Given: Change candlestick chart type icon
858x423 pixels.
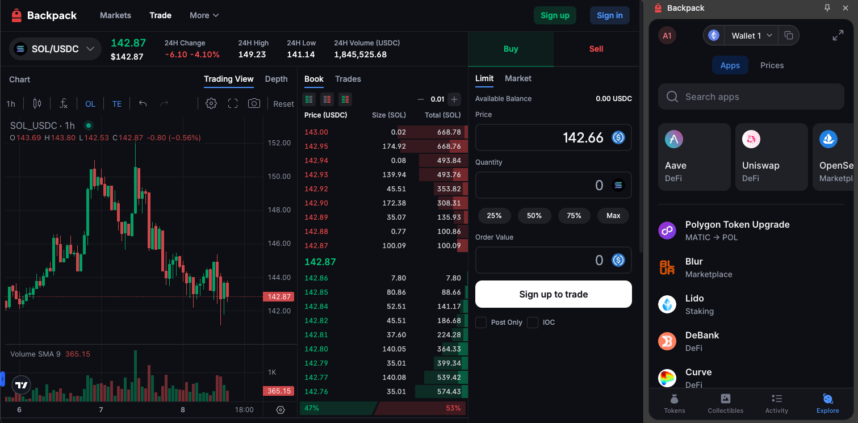Looking at the screenshot, I should click(x=37, y=103).
